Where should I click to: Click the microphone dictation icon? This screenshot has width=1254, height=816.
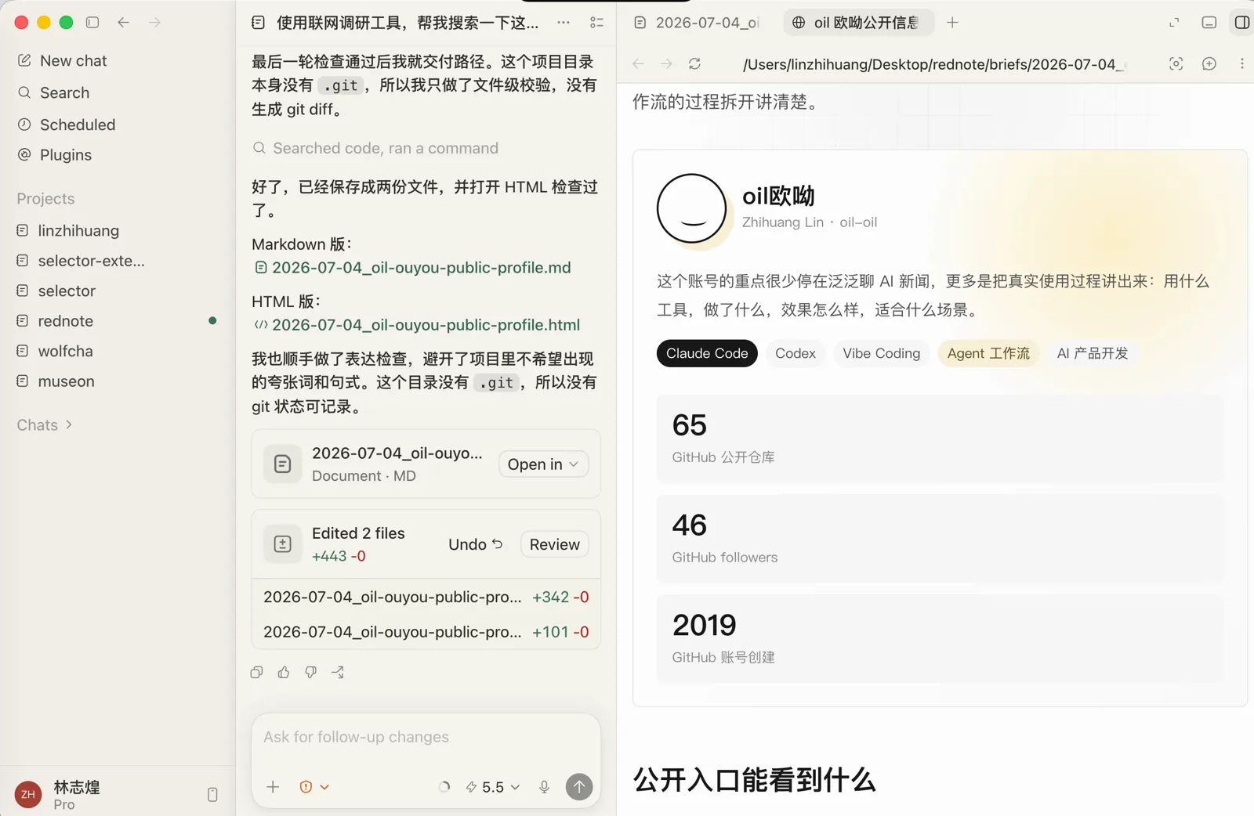[x=544, y=787]
